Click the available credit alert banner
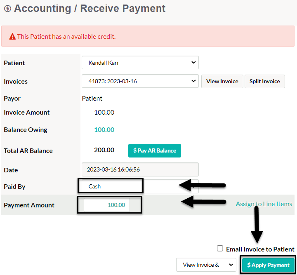 pyautogui.click(x=148, y=36)
